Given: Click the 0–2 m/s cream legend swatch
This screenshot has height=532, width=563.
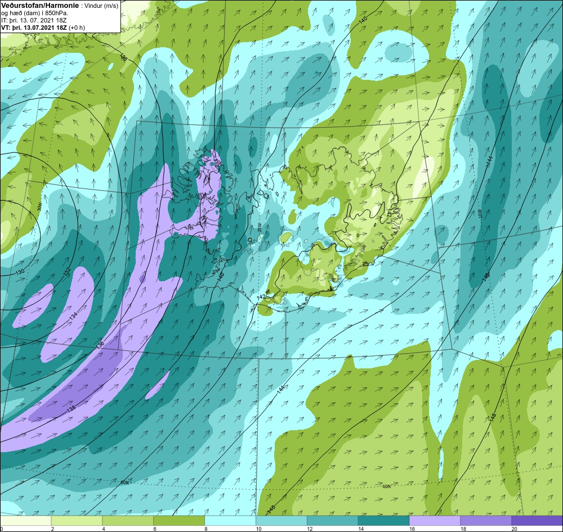Looking at the screenshot, I should click(26, 521).
